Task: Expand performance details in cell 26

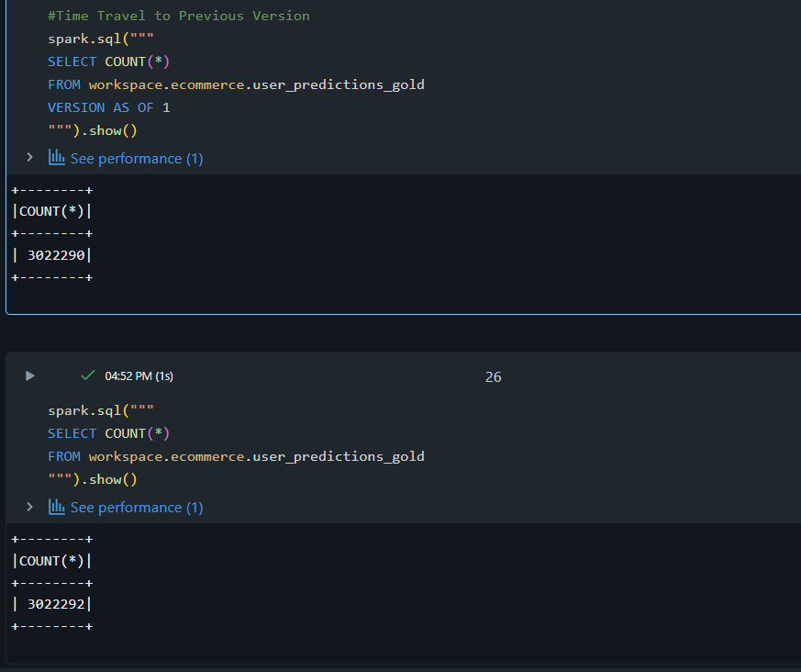Action: 29,507
